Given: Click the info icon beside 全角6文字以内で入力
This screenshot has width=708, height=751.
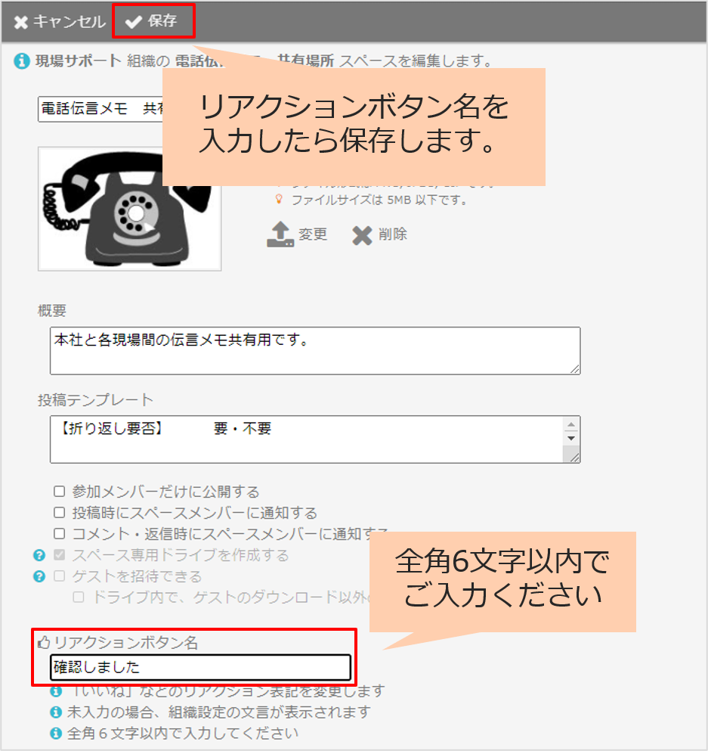Looking at the screenshot, I should pyautogui.click(x=56, y=734).
